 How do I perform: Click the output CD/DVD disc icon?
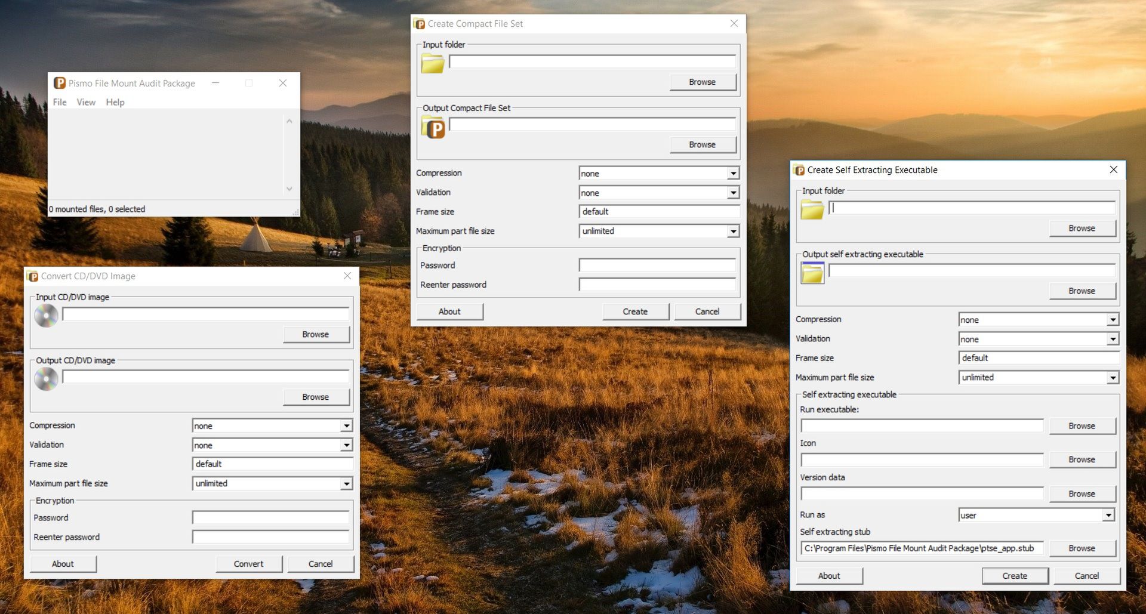click(x=47, y=378)
